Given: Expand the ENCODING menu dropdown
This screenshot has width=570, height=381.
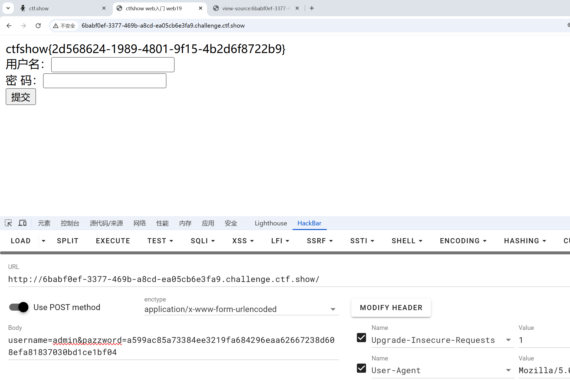Looking at the screenshot, I should tap(463, 241).
